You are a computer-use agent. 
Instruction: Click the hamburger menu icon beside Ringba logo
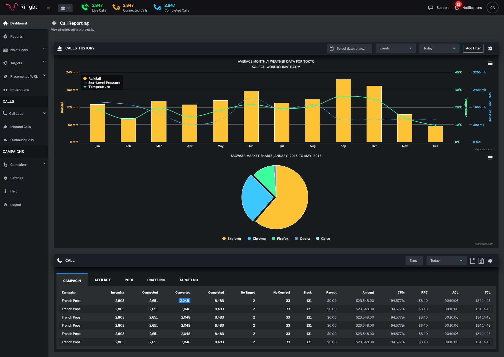coord(49,9)
